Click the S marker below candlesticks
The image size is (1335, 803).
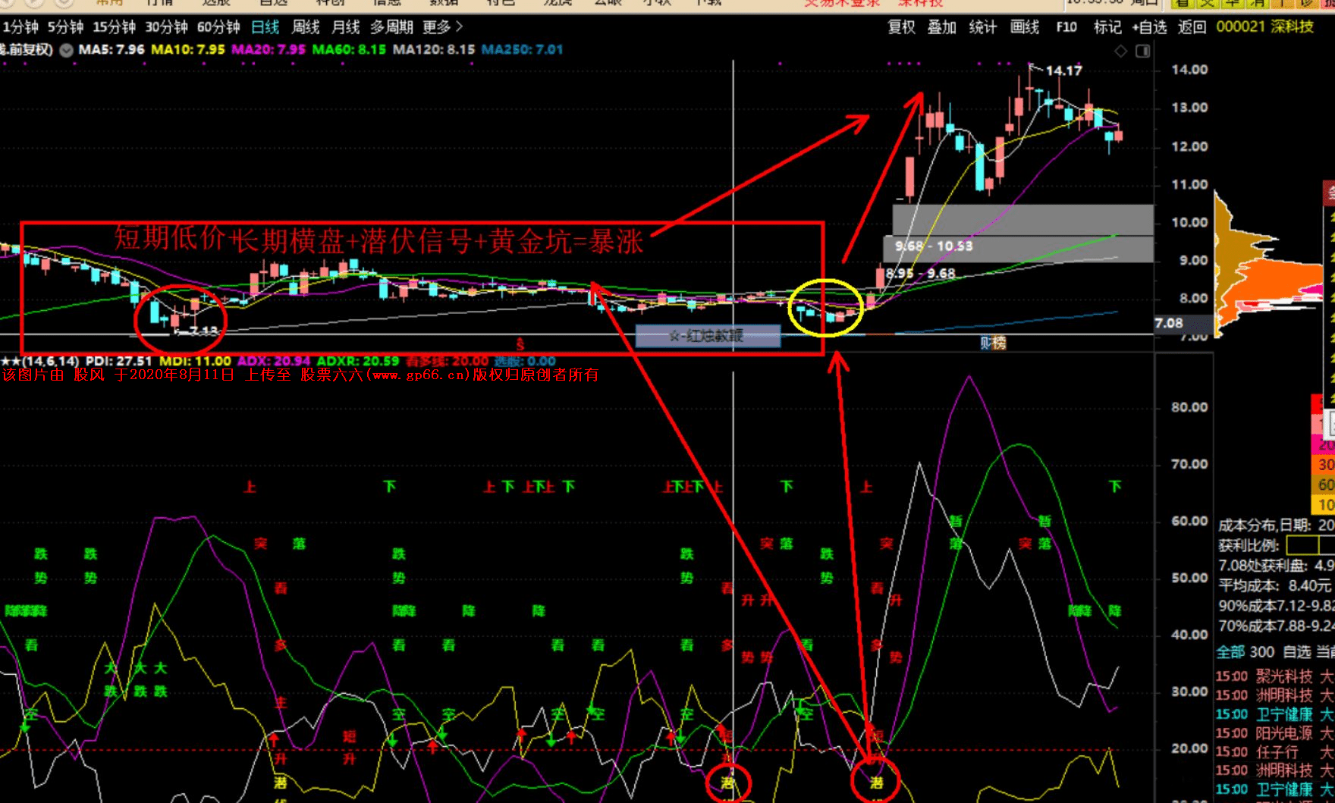point(520,344)
